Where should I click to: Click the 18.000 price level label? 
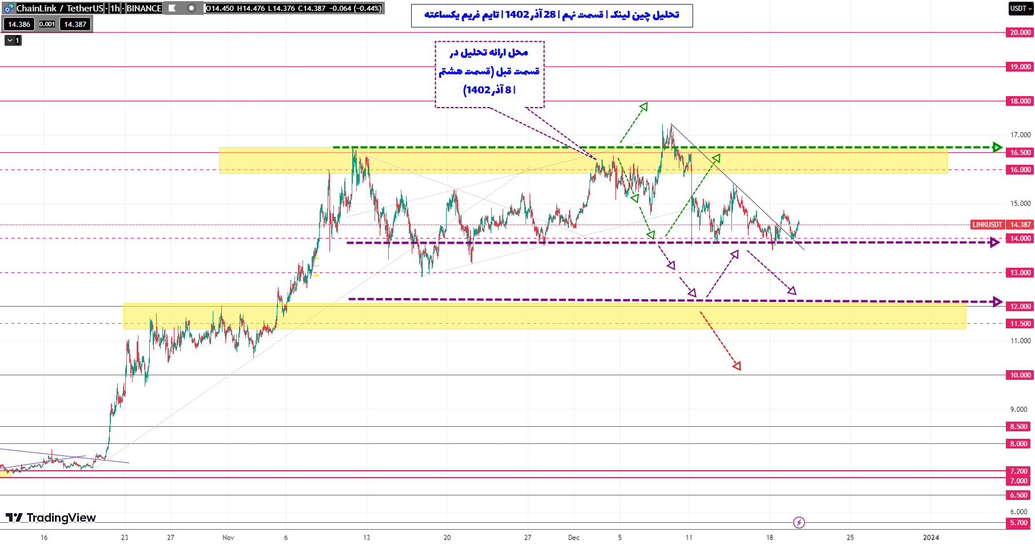coord(1020,101)
